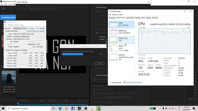This screenshot has height=111, width=198.
Task: Click the 2 updates available banner
Action: click(8, 17)
